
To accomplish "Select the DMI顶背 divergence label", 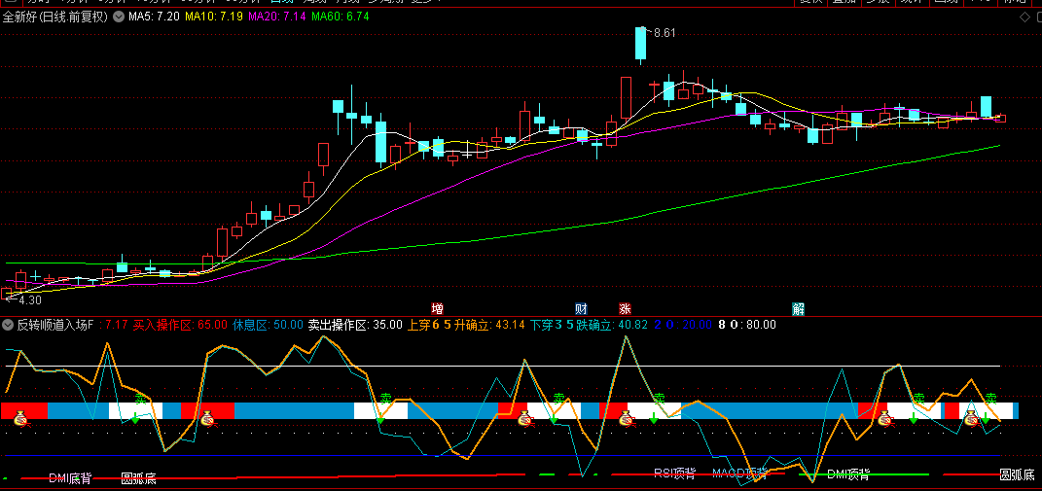I will (x=848, y=474).
